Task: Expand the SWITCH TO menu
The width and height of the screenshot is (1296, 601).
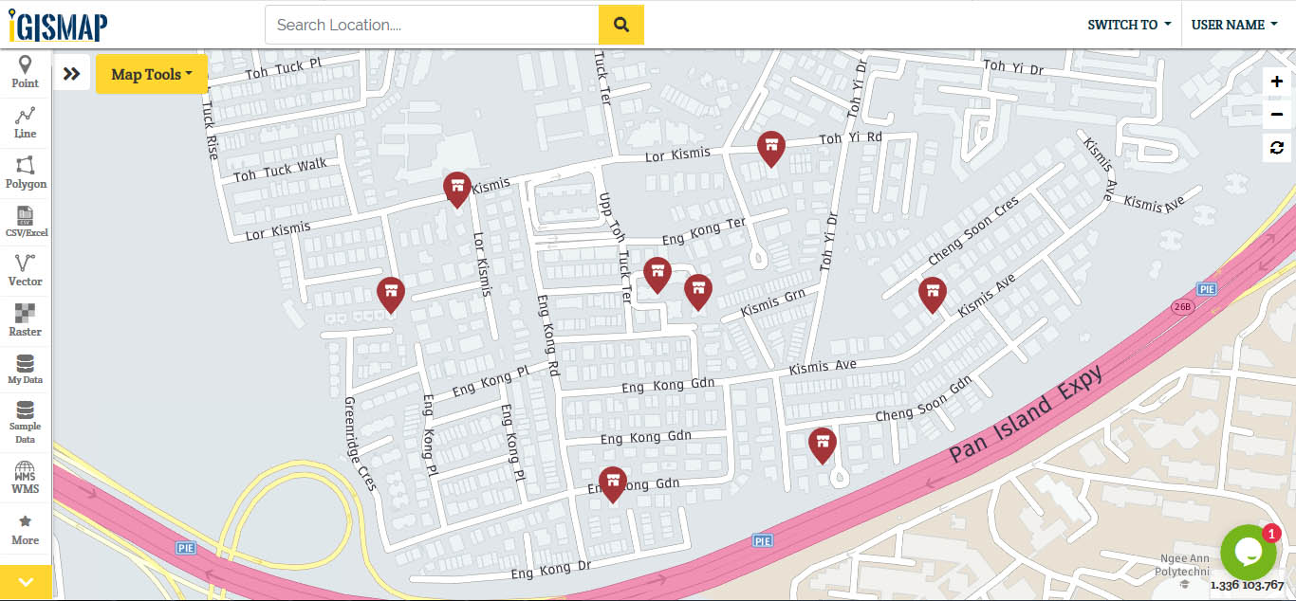Action: [1127, 25]
